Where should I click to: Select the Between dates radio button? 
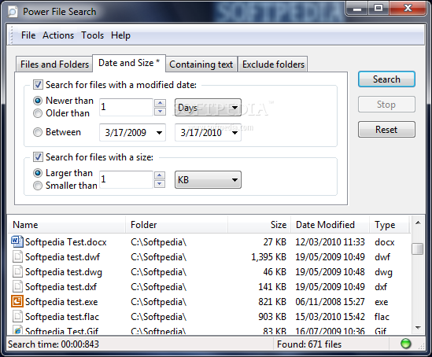point(38,132)
